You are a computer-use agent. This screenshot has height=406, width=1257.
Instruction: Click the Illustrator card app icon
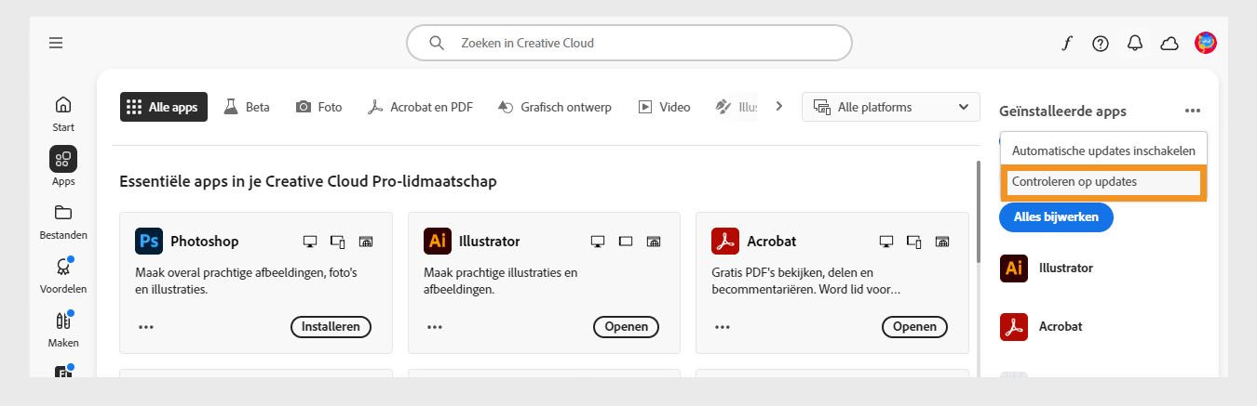coord(438,241)
